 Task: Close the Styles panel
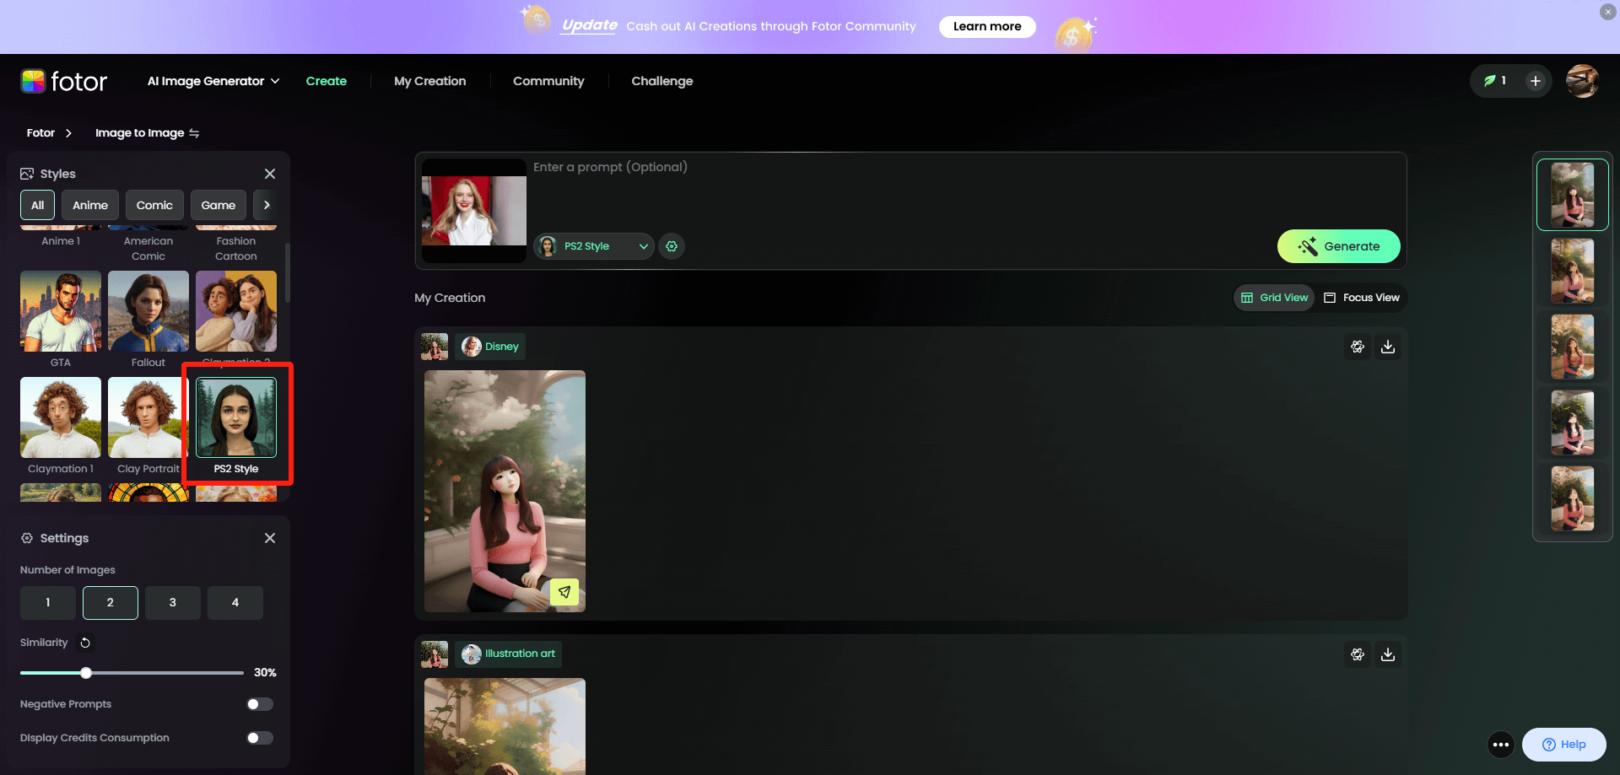tap(270, 174)
